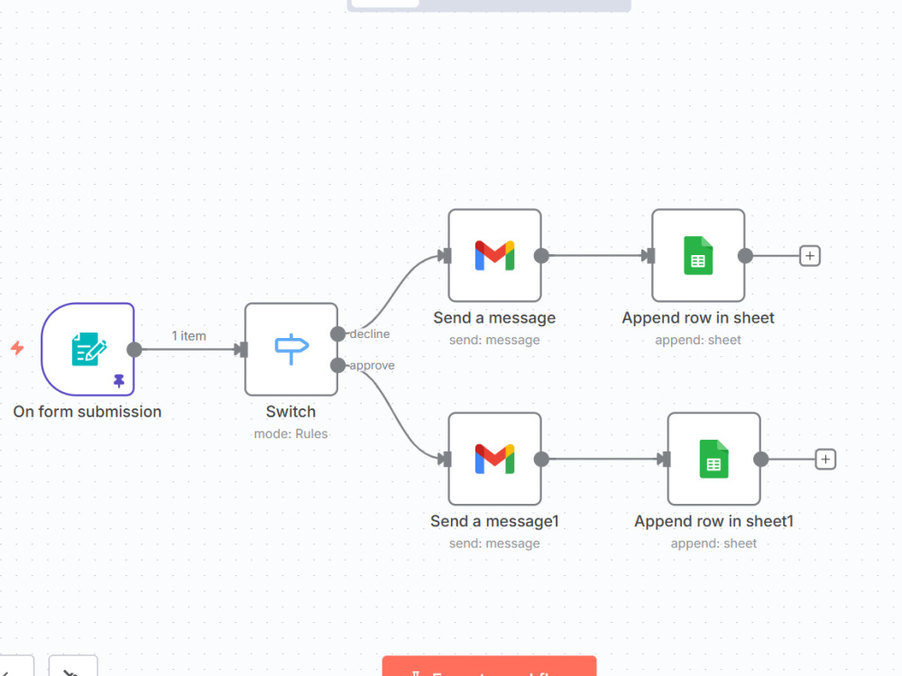This screenshot has height=676, width=902.
Task: Open the Append row in sheet node
Action: click(x=698, y=255)
